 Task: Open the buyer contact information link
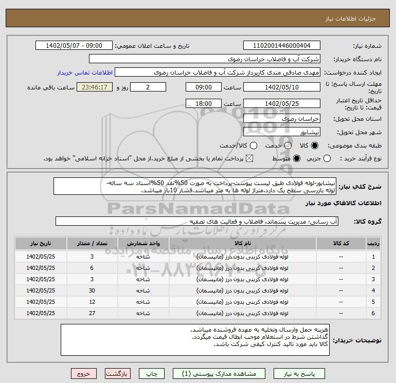(85, 72)
